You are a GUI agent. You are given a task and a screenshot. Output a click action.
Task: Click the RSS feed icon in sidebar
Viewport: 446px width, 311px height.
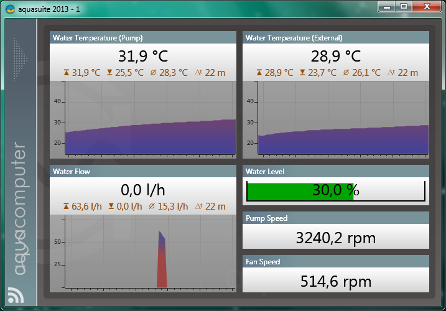(x=16, y=295)
